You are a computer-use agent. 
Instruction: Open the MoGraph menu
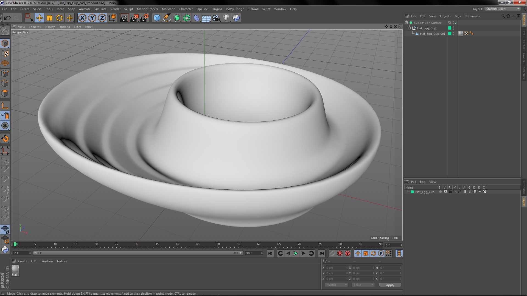click(168, 9)
